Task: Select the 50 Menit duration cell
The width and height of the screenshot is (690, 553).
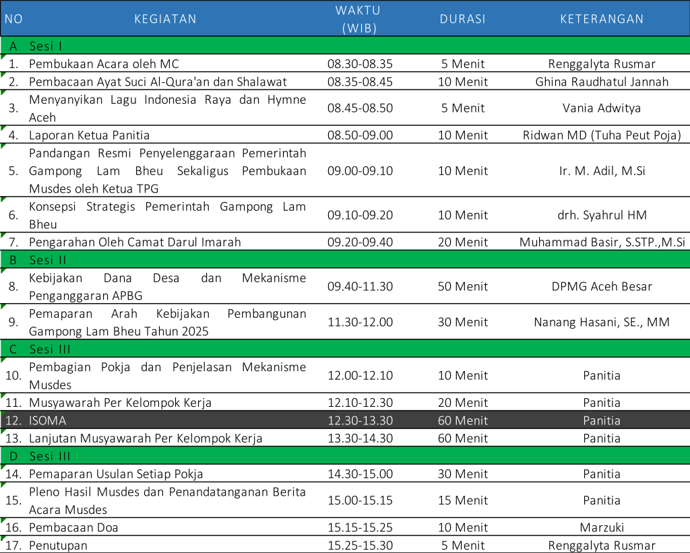Action: [x=462, y=286]
